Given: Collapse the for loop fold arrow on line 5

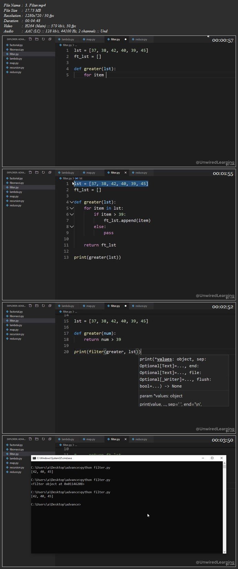Looking at the screenshot, I should (x=72, y=208).
